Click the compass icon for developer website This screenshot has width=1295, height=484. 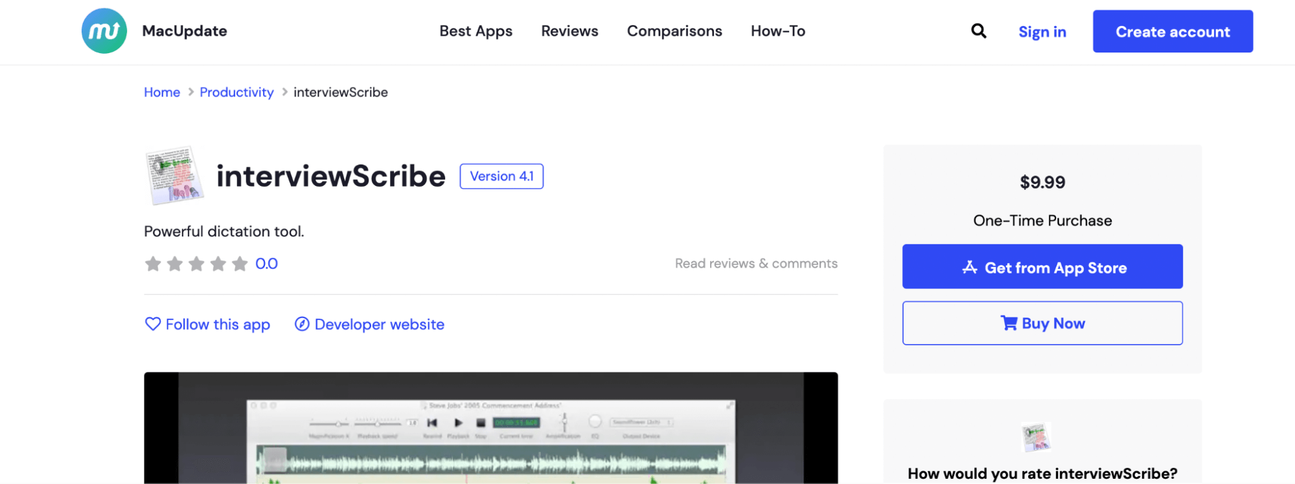[x=302, y=324]
